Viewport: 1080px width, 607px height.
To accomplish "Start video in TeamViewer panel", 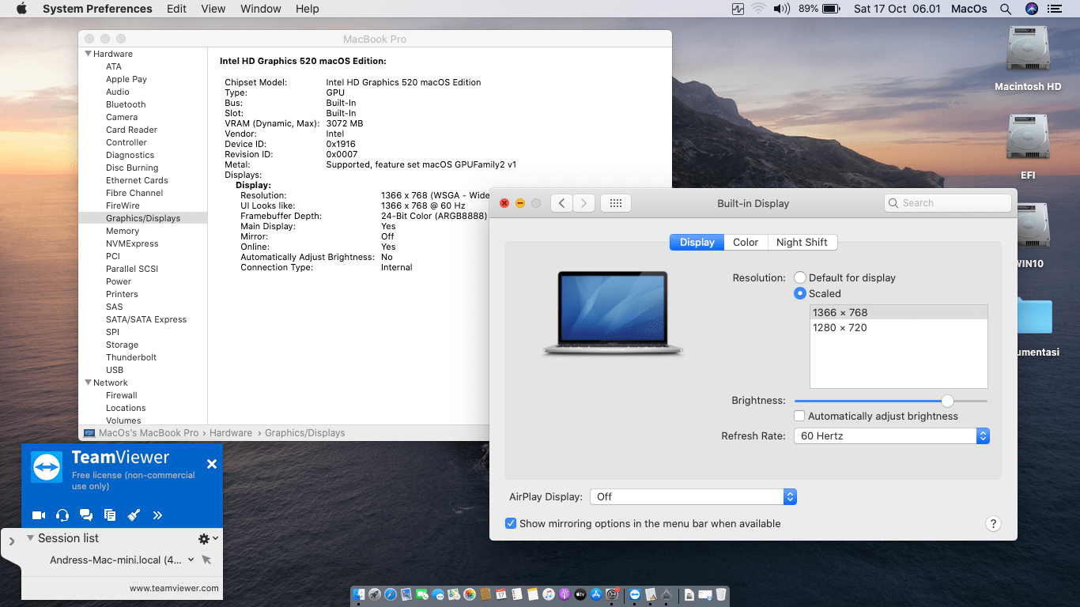I will [39, 515].
